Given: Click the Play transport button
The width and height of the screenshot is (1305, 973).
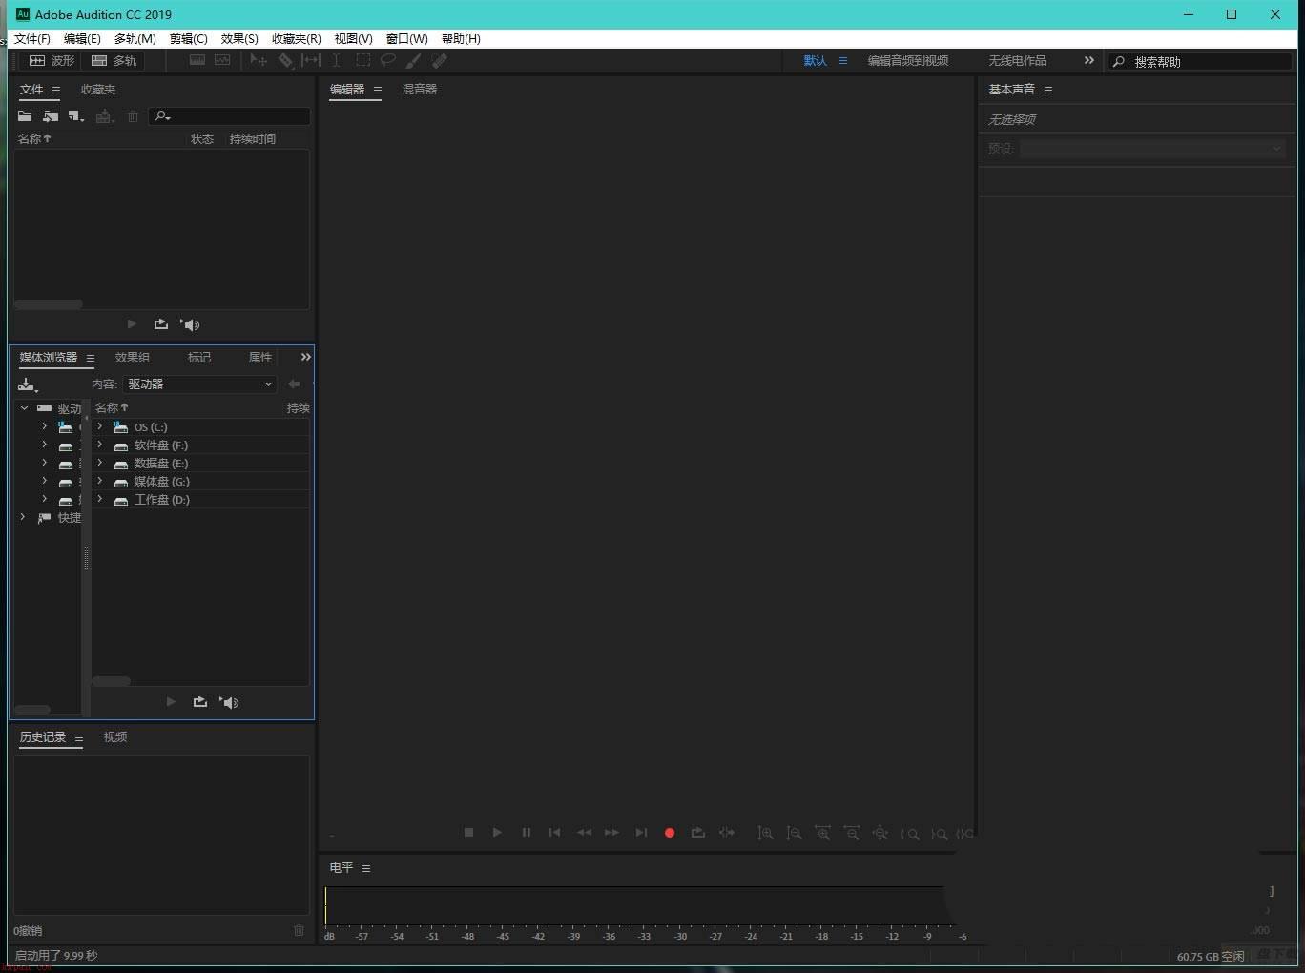Looking at the screenshot, I should (497, 833).
